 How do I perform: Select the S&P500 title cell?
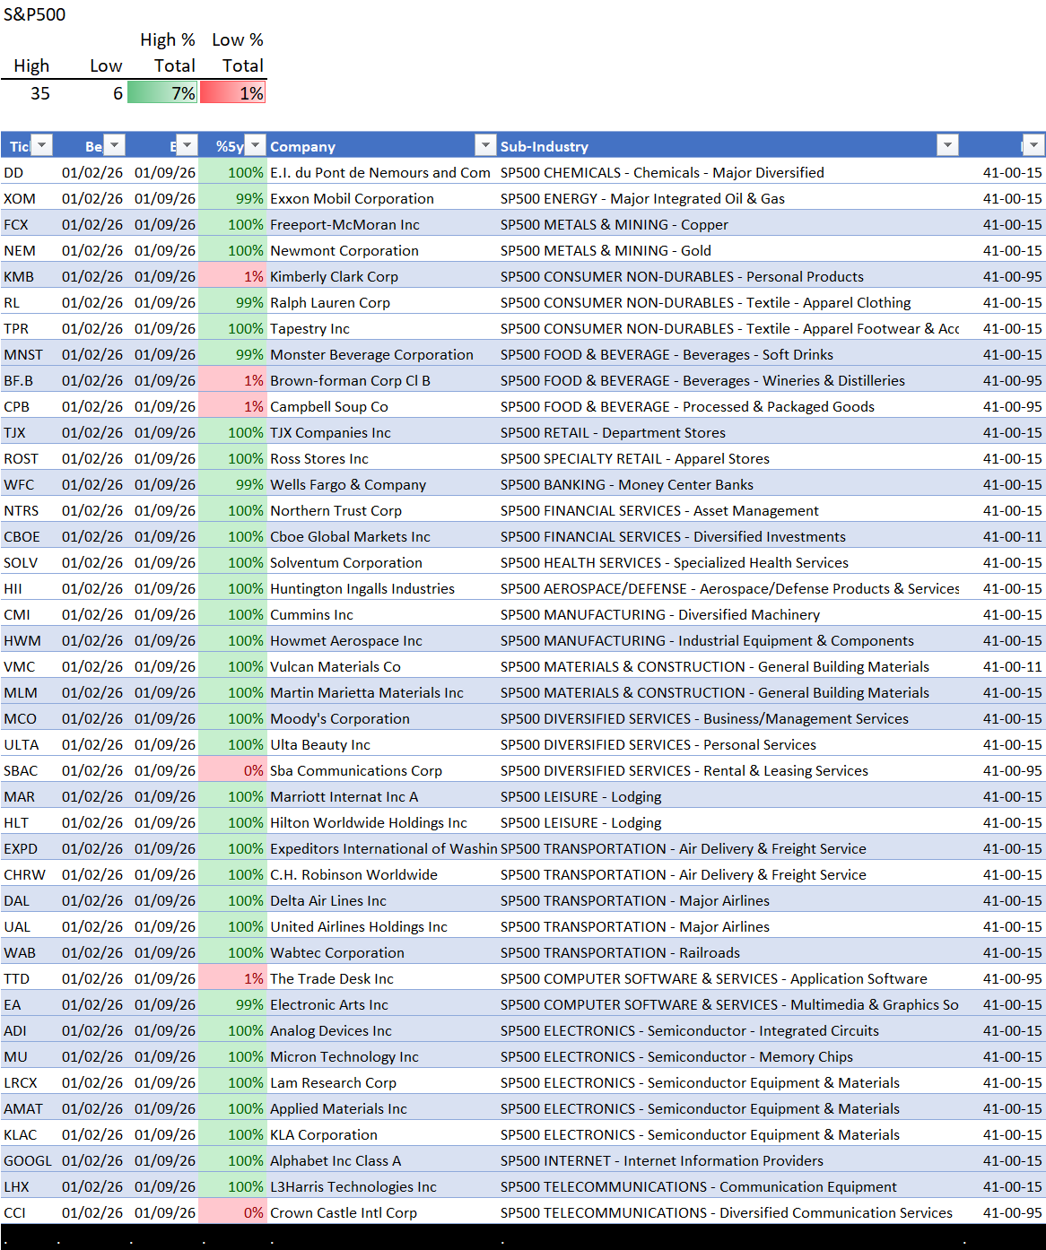(x=35, y=14)
